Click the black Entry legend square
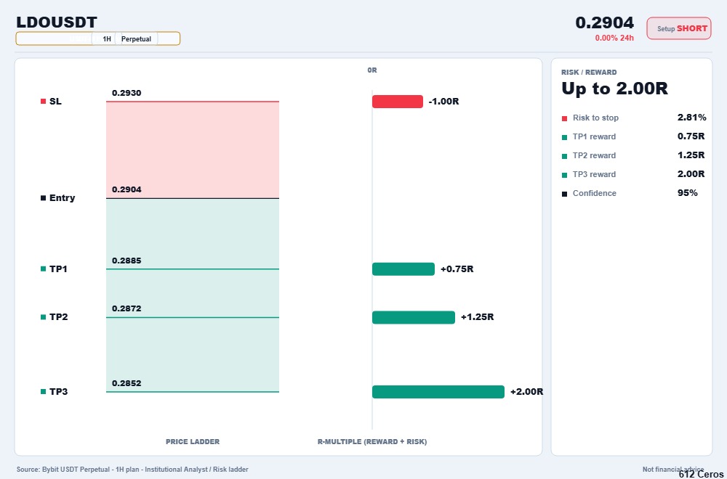This screenshot has width=727, height=479. point(43,198)
